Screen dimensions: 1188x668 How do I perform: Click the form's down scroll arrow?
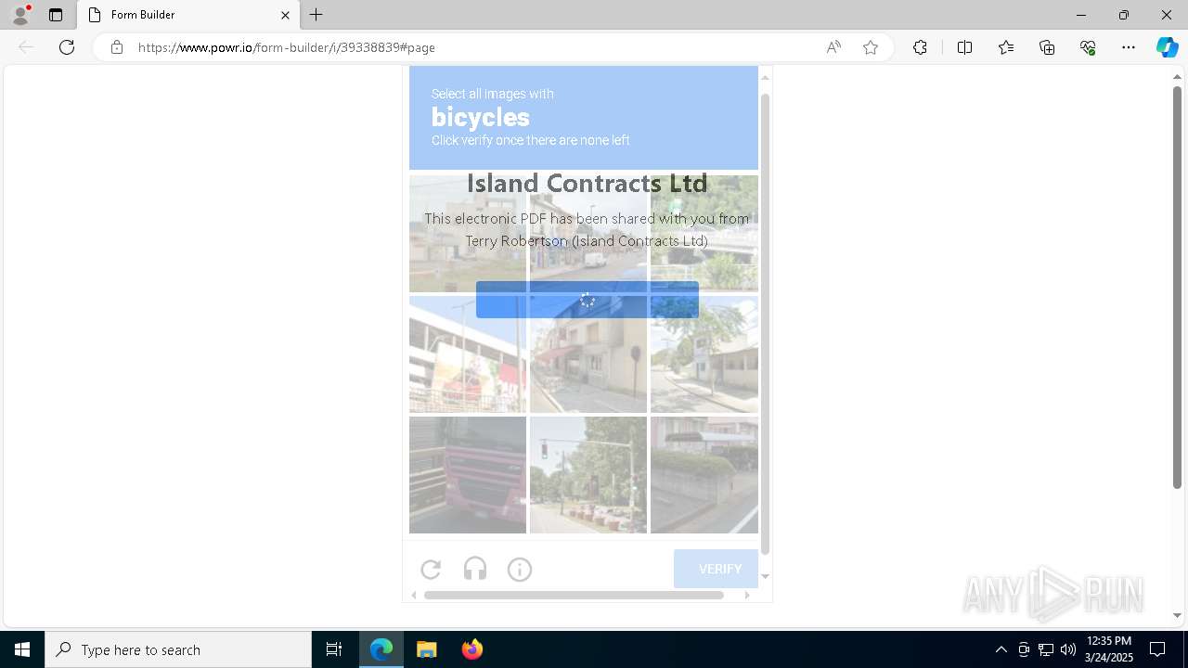click(x=766, y=576)
